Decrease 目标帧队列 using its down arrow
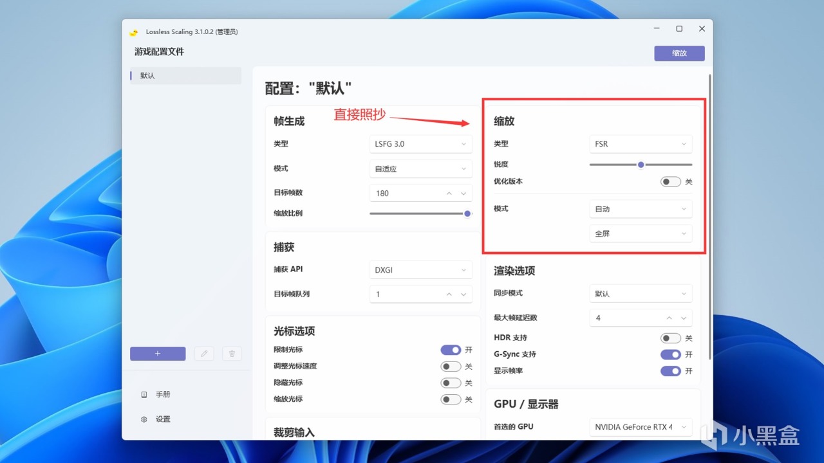This screenshot has width=824, height=463. click(x=464, y=295)
